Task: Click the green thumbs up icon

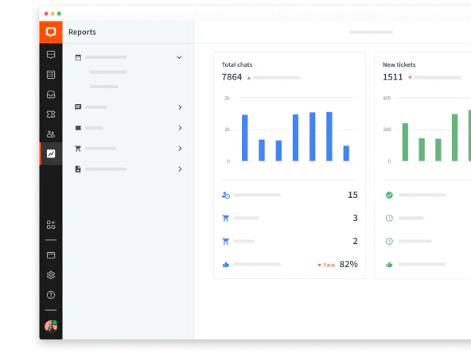Action: click(389, 265)
